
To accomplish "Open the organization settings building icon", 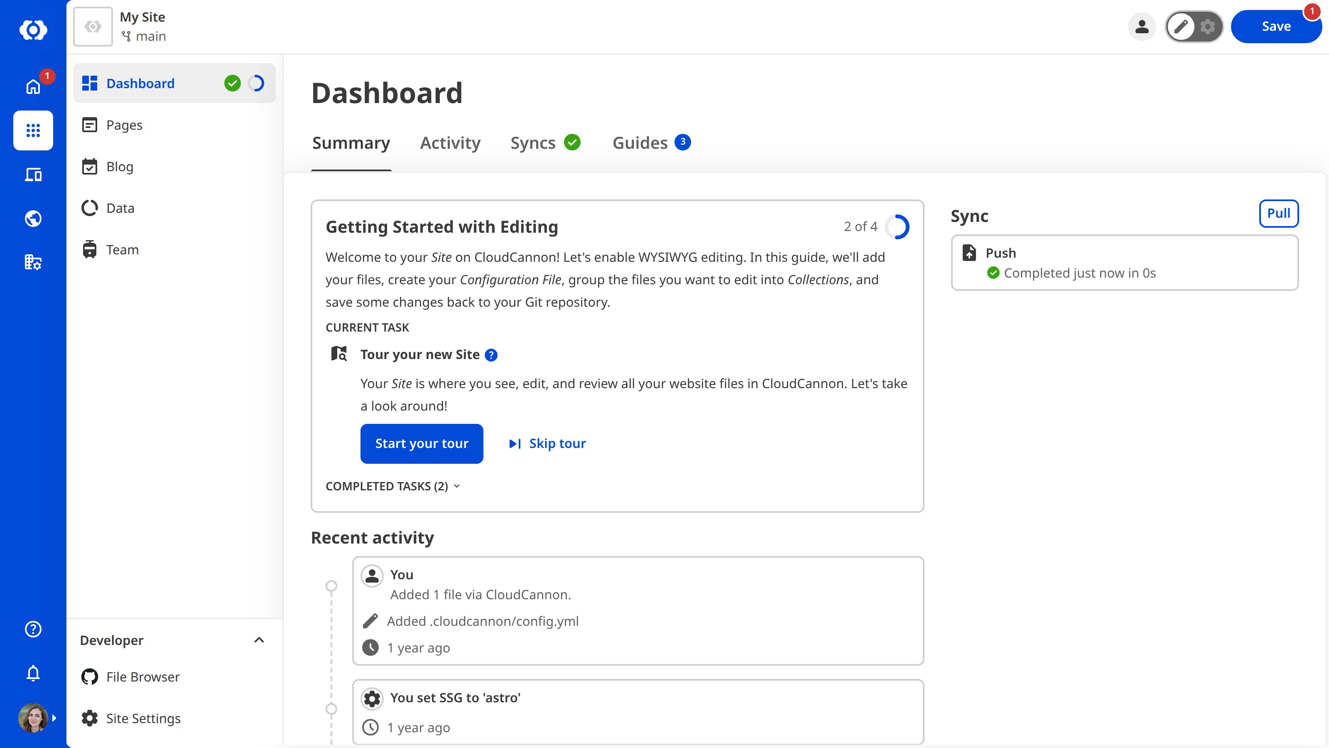I will (x=33, y=262).
